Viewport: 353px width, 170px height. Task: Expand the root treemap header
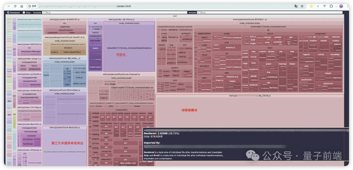tap(175, 16)
